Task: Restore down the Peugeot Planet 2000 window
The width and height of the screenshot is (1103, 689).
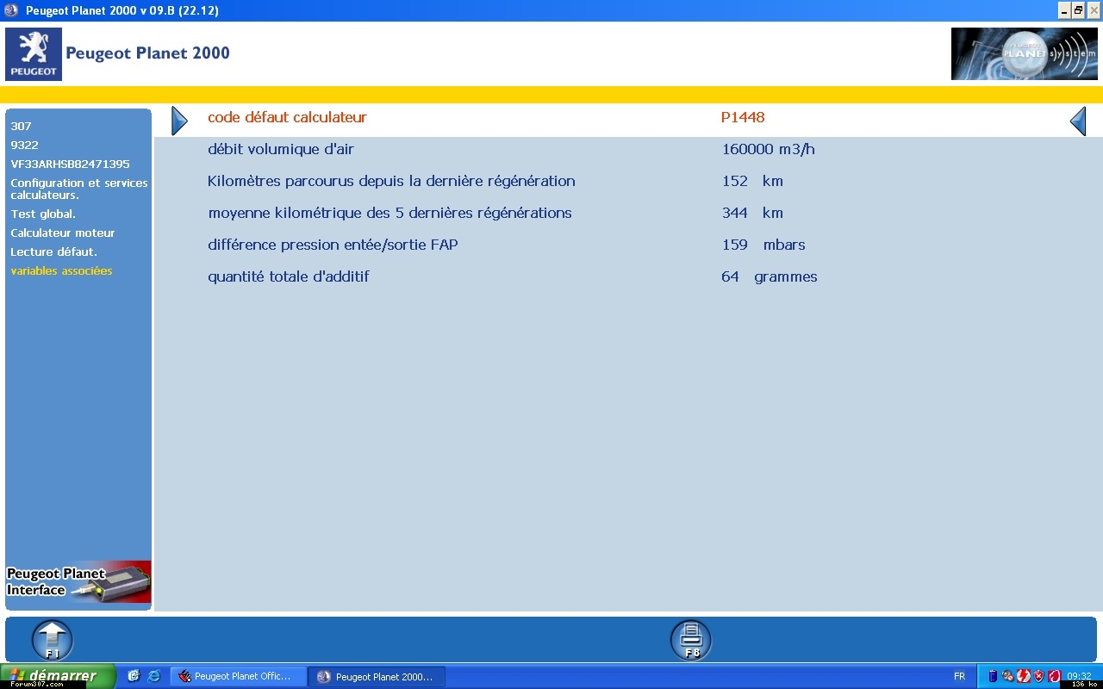Action: [x=1078, y=10]
